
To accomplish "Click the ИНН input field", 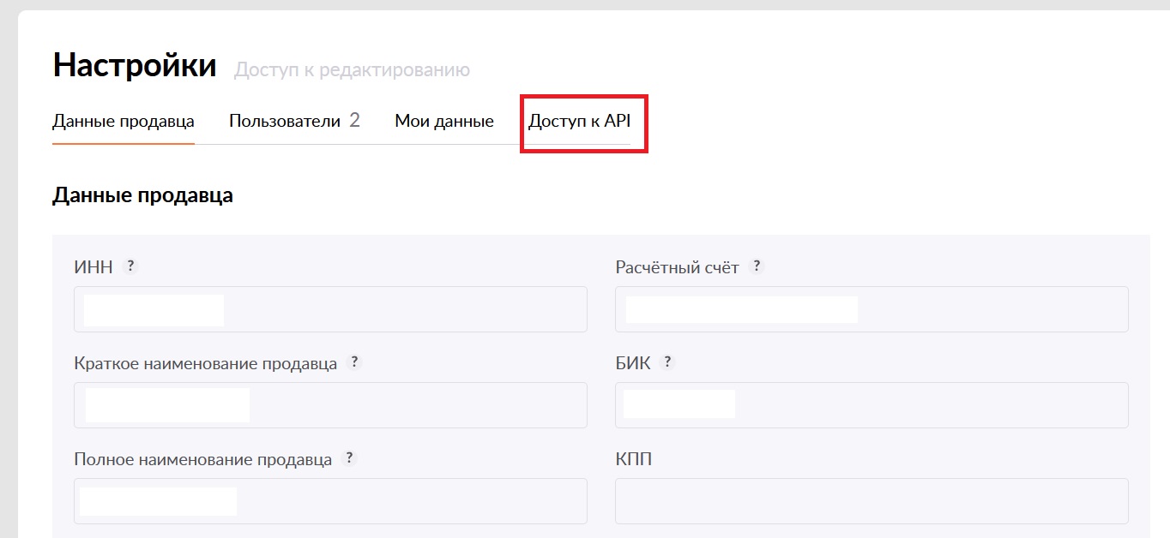I will [330, 309].
